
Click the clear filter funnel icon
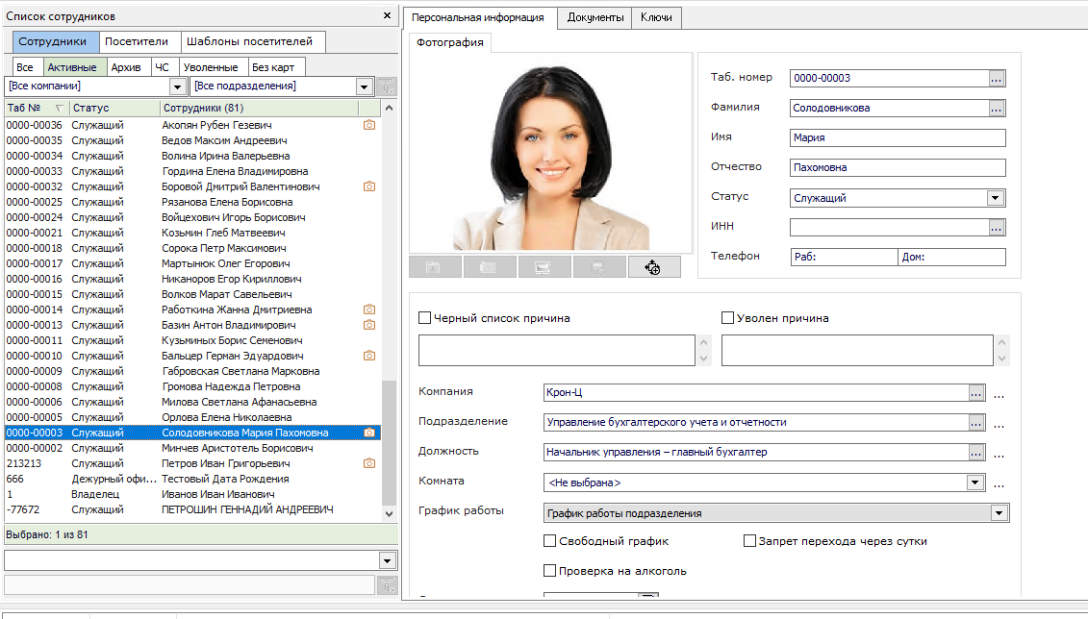(386, 87)
